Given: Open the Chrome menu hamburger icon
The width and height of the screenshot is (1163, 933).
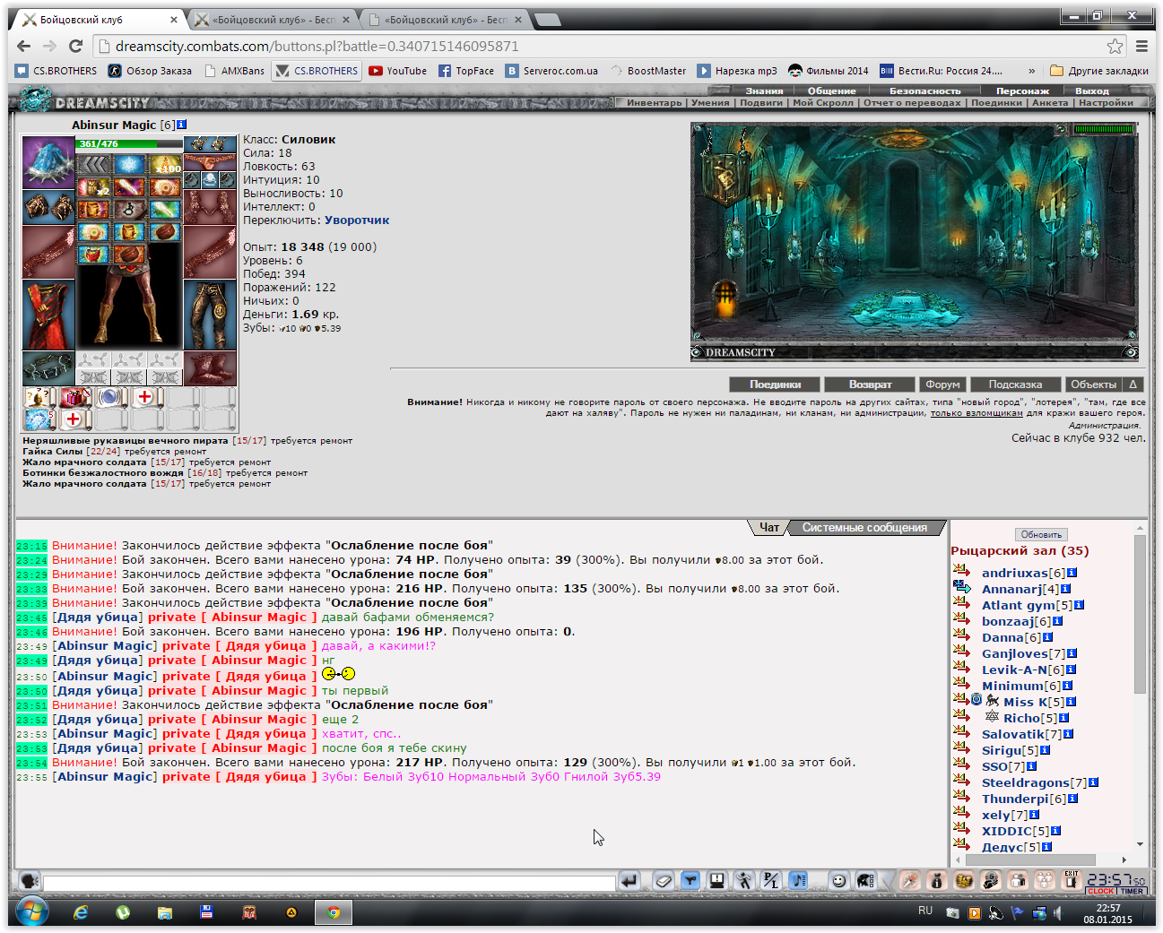Looking at the screenshot, I should [1141, 46].
